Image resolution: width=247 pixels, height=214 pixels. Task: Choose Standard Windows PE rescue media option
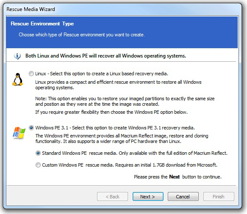pyautogui.click(x=38, y=153)
